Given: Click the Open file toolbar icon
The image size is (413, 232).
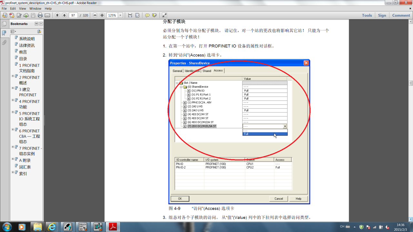Looking at the screenshot, I should [5, 15].
